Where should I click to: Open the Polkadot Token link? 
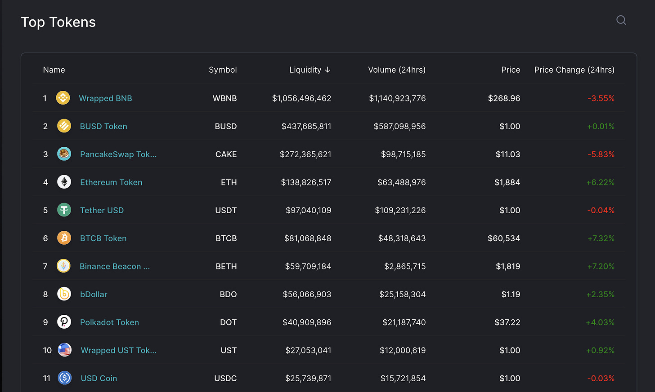[109, 322]
